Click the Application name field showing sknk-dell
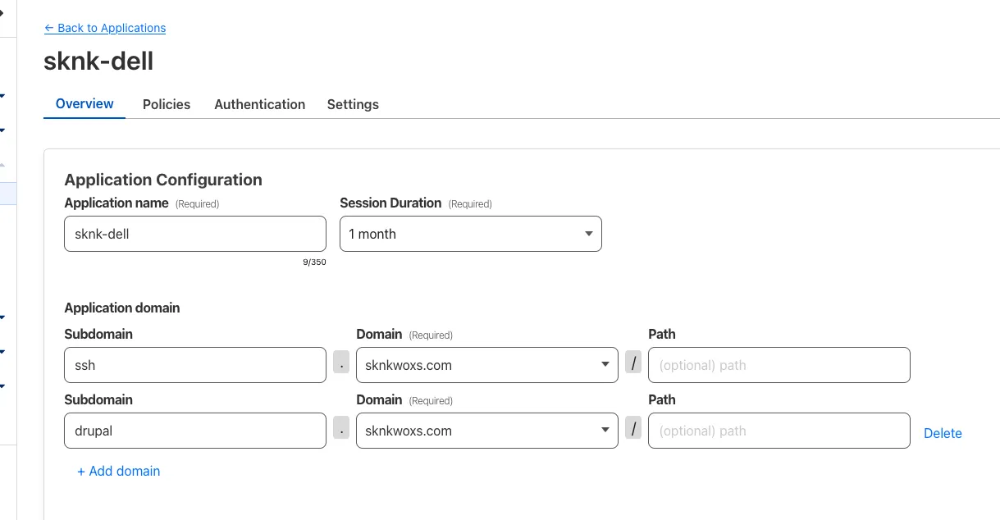The width and height of the screenshot is (1000, 520). 194,234
